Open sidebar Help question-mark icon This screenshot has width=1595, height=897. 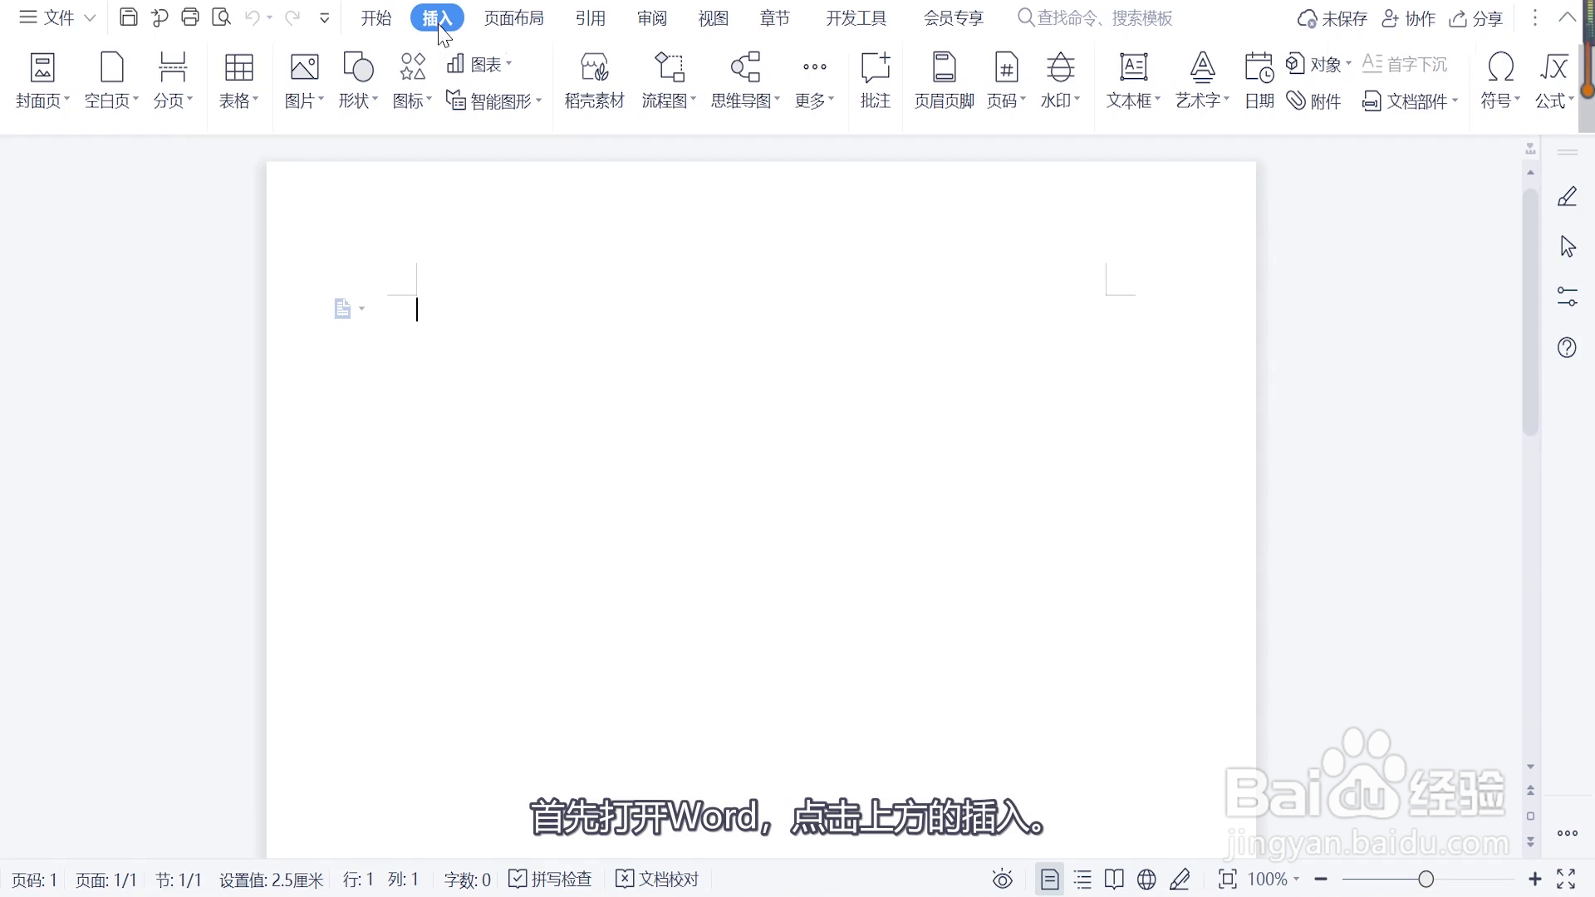(x=1567, y=347)
